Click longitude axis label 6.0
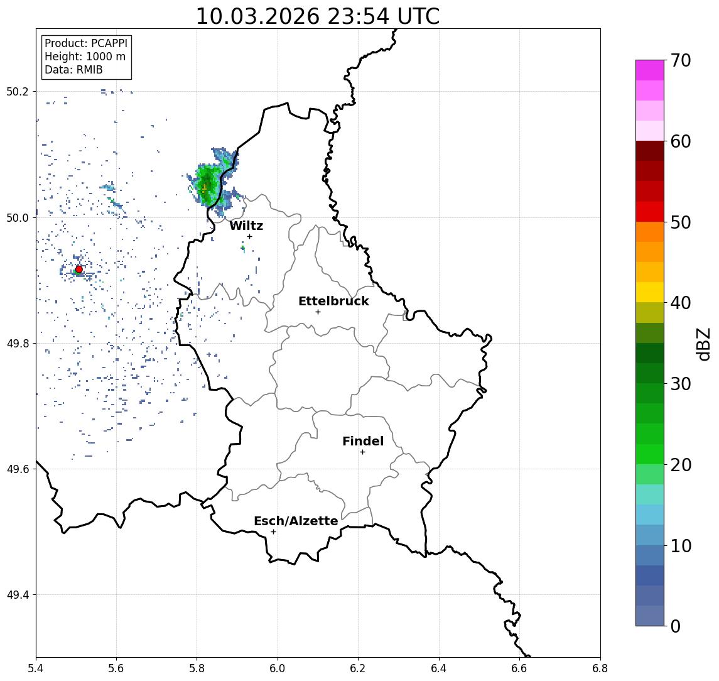 point(278,668)
